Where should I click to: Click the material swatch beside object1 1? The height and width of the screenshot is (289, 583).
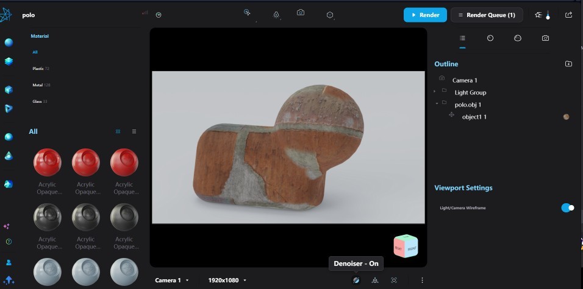(567, 117)
